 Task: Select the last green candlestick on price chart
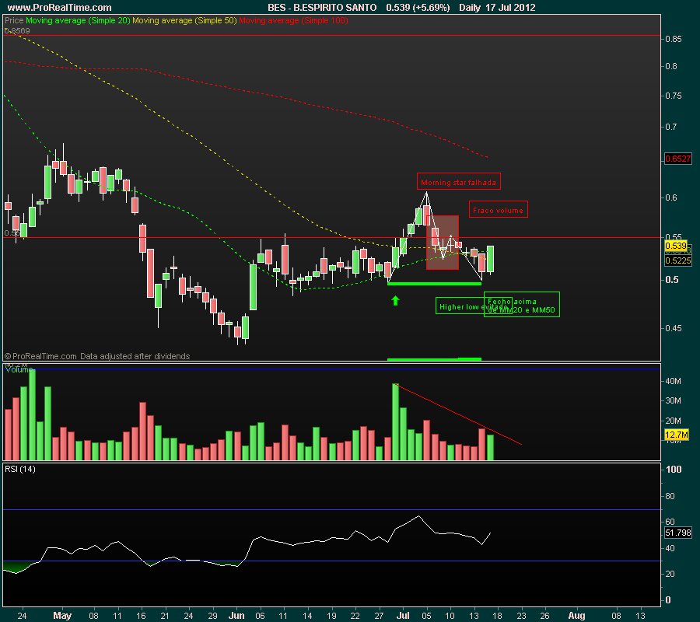tap(490, 259)
